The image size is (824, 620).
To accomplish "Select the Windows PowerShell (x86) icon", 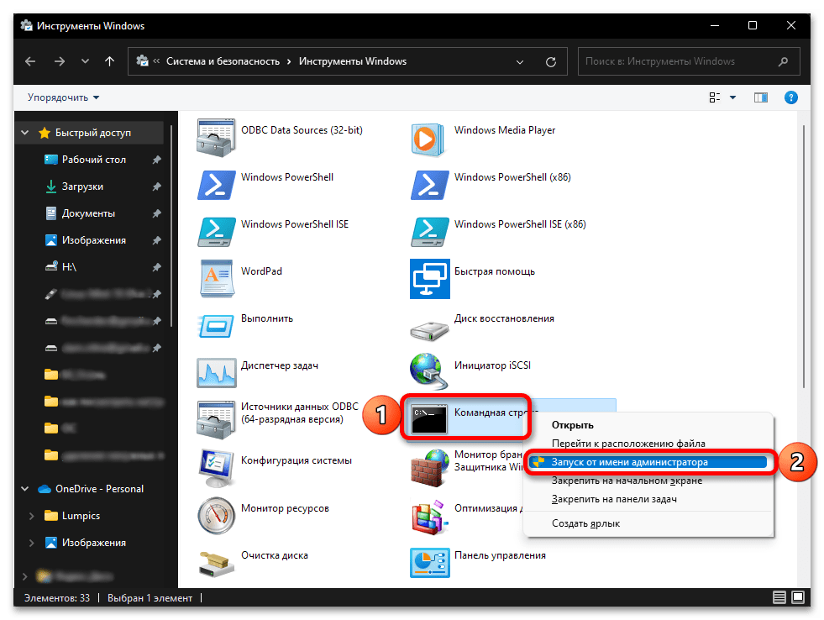I will [429, 185].
